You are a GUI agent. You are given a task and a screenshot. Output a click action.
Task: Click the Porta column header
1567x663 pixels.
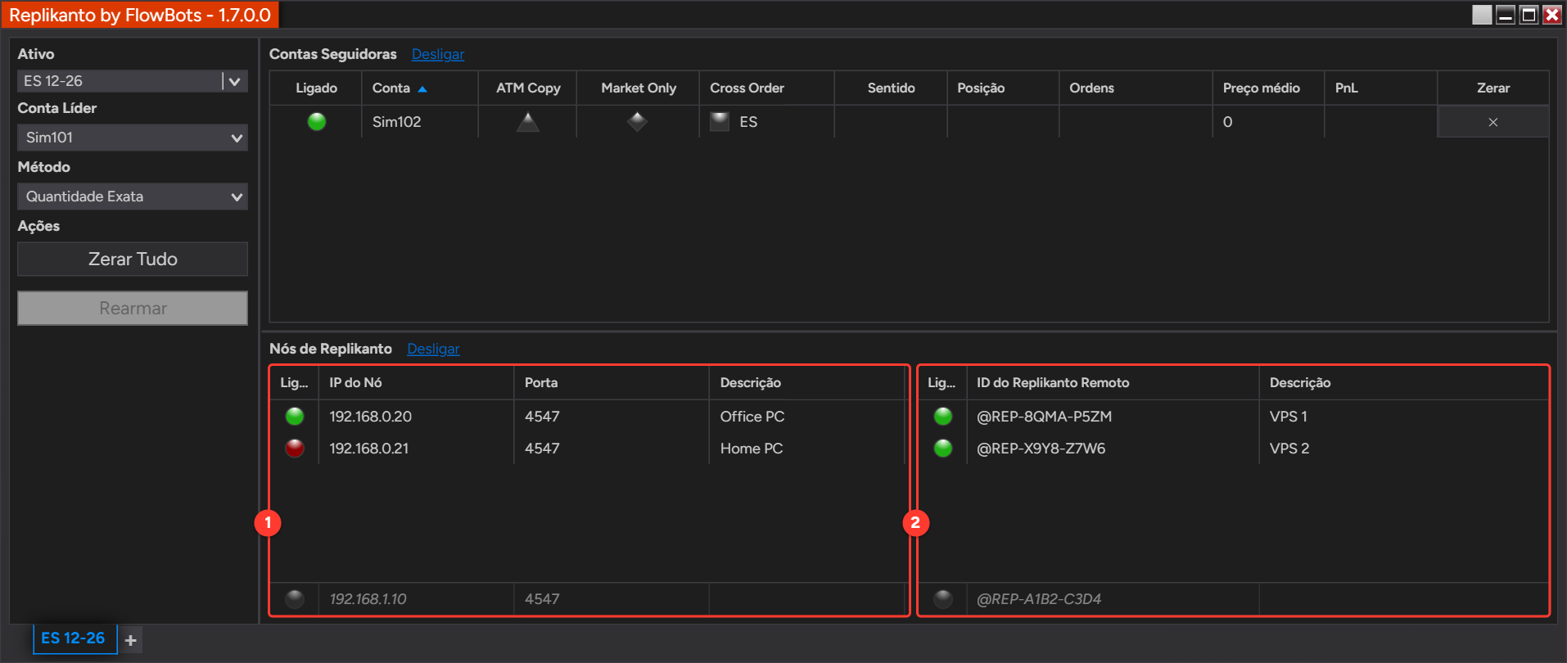(x=611, y=382)
